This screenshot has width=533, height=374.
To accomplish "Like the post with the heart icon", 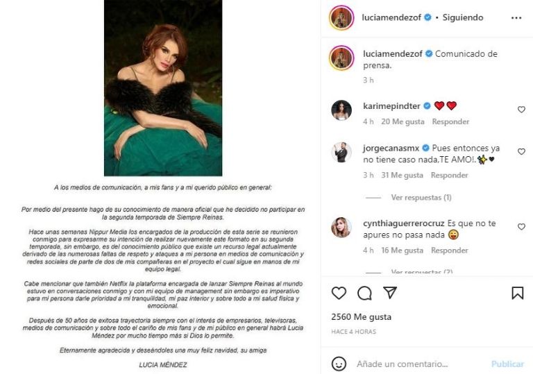I will coord(339,294).
